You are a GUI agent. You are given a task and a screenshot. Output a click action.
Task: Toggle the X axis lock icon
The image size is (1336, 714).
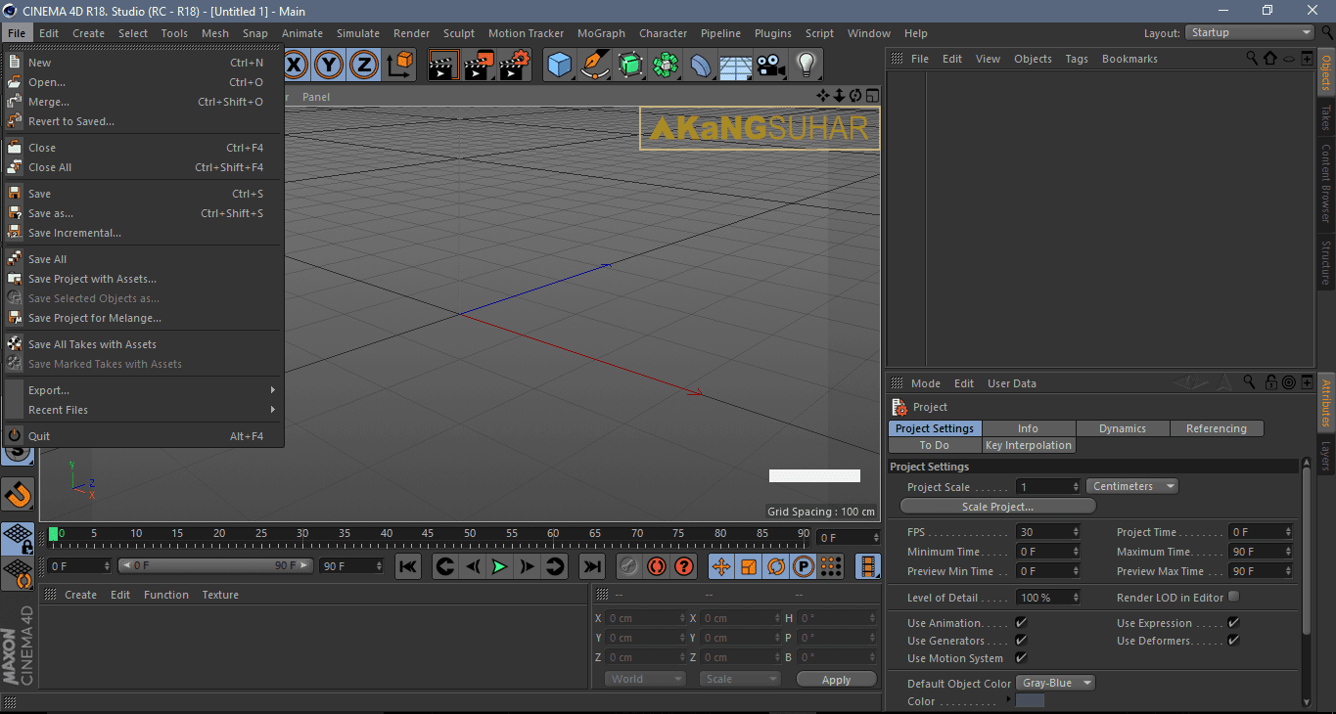[296, 66]
